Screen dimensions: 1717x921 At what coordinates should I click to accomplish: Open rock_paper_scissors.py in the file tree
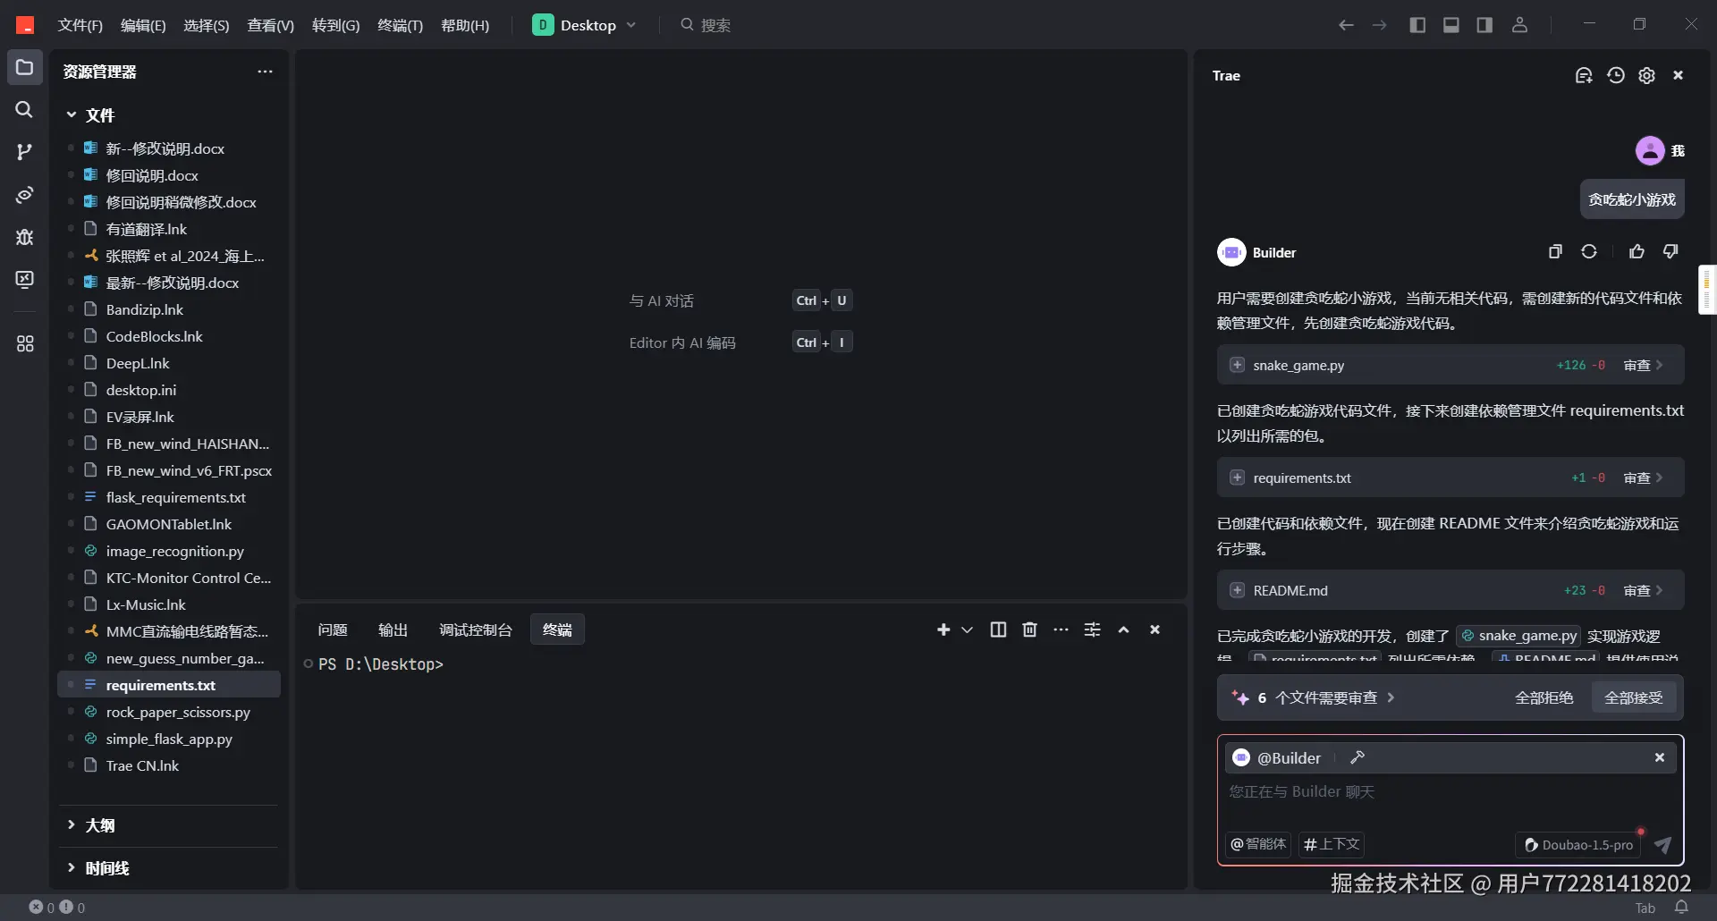[169, 713]
